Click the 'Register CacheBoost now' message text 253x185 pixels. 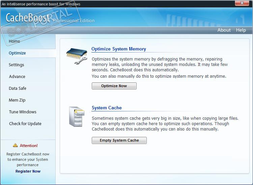click(x=28, y=159)
